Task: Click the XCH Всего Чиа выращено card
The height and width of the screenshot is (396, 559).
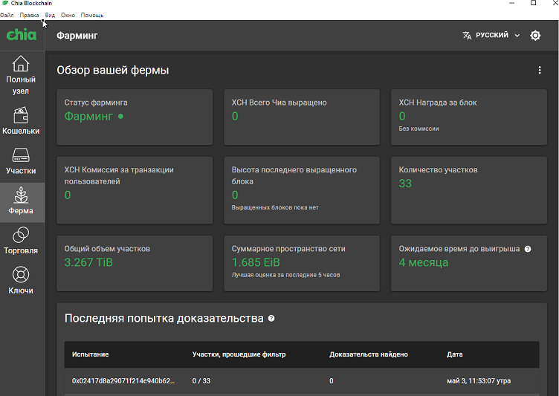Action: [x=302, y=117]
